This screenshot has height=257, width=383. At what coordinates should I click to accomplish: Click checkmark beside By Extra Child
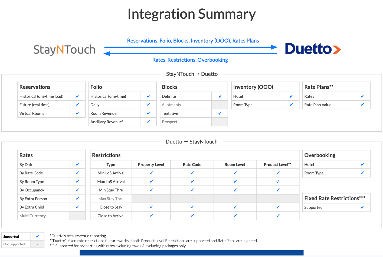(77, 207)
